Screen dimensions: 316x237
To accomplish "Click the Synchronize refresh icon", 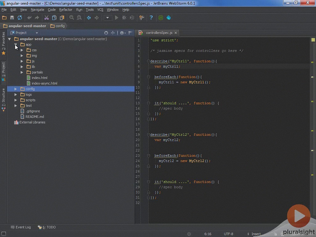I will tap(19, 18).
